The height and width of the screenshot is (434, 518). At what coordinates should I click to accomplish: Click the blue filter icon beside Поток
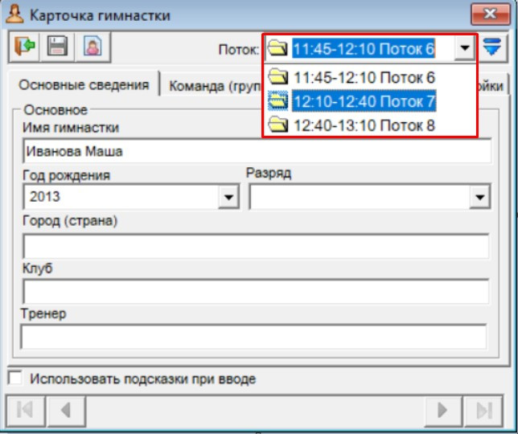tap(492, 47)
